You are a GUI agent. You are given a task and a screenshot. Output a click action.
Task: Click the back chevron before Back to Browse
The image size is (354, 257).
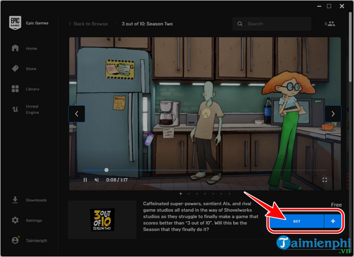pos(70,24)
